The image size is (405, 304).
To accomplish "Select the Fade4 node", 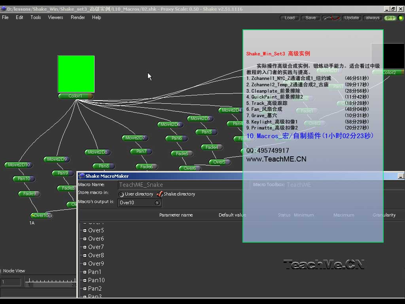I will coord(212,147).
